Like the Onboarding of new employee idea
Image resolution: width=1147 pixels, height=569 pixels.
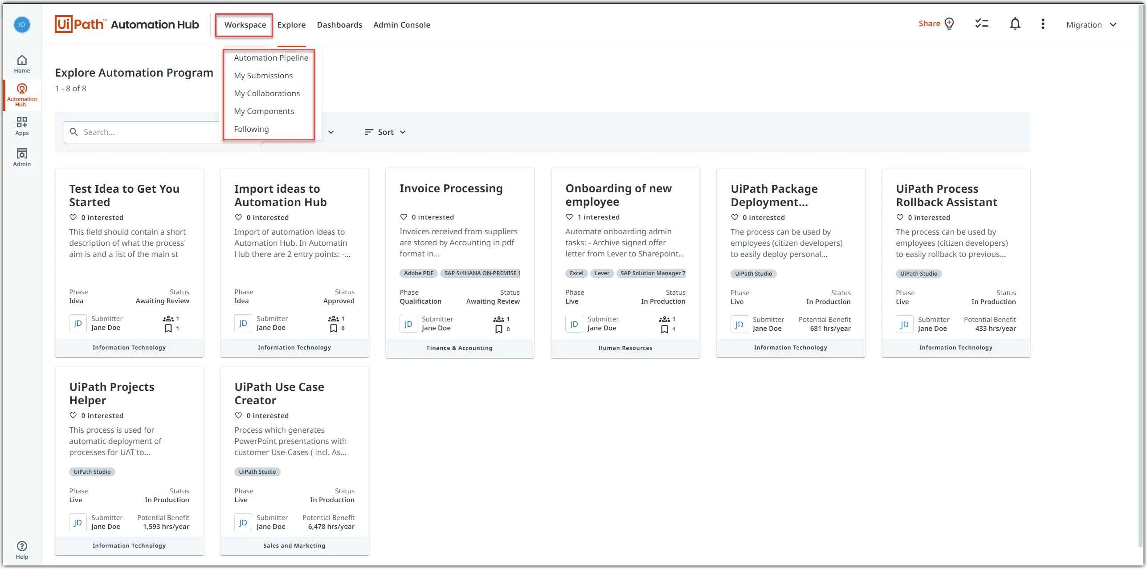pyautogui.click(x=569, y=217)
